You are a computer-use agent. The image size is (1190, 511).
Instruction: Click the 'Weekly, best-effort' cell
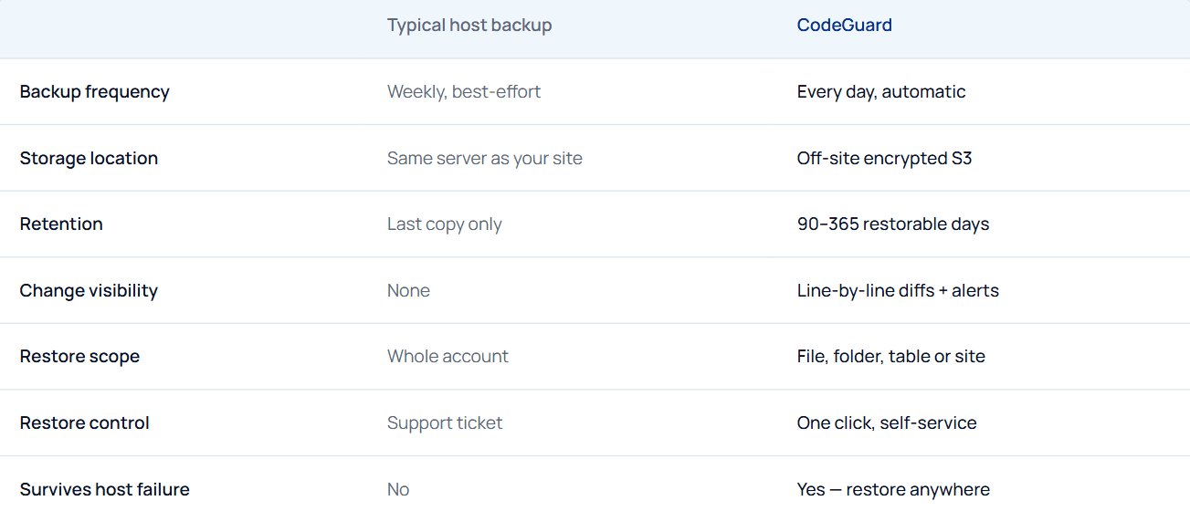[464, 92]
